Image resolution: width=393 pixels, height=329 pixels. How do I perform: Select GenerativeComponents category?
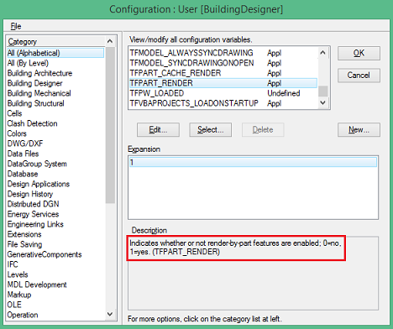[x=55, y=254]
